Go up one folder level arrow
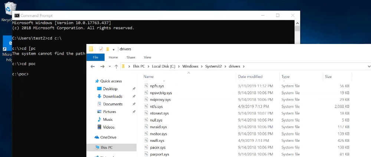Image resolution: width=371 pixels, height=157 pixels. click(116, 66)
